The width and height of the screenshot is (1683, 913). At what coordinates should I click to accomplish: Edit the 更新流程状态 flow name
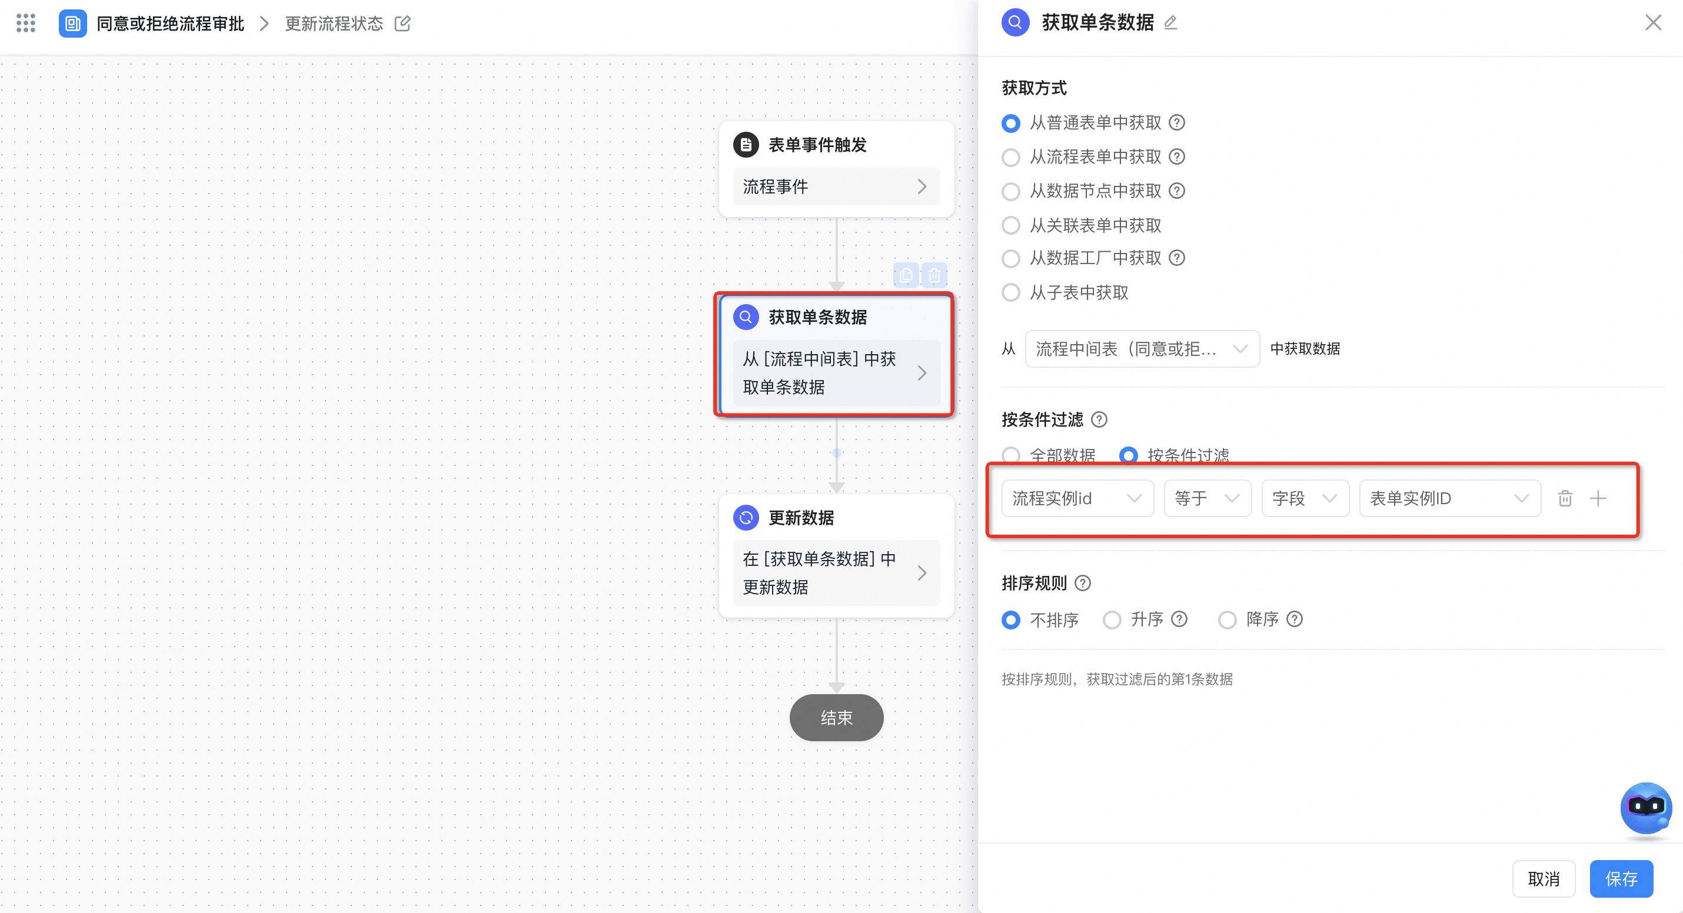pyautogui.click(x=403, y=24)
